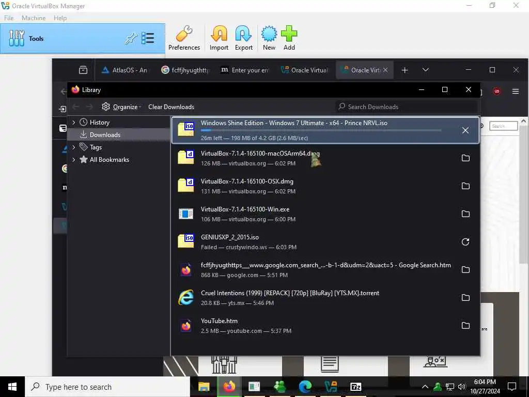Expand the All Bookmarks tree node
This screenshot has height=397, width=529.
pyautogui.click(x=73, y=160)
